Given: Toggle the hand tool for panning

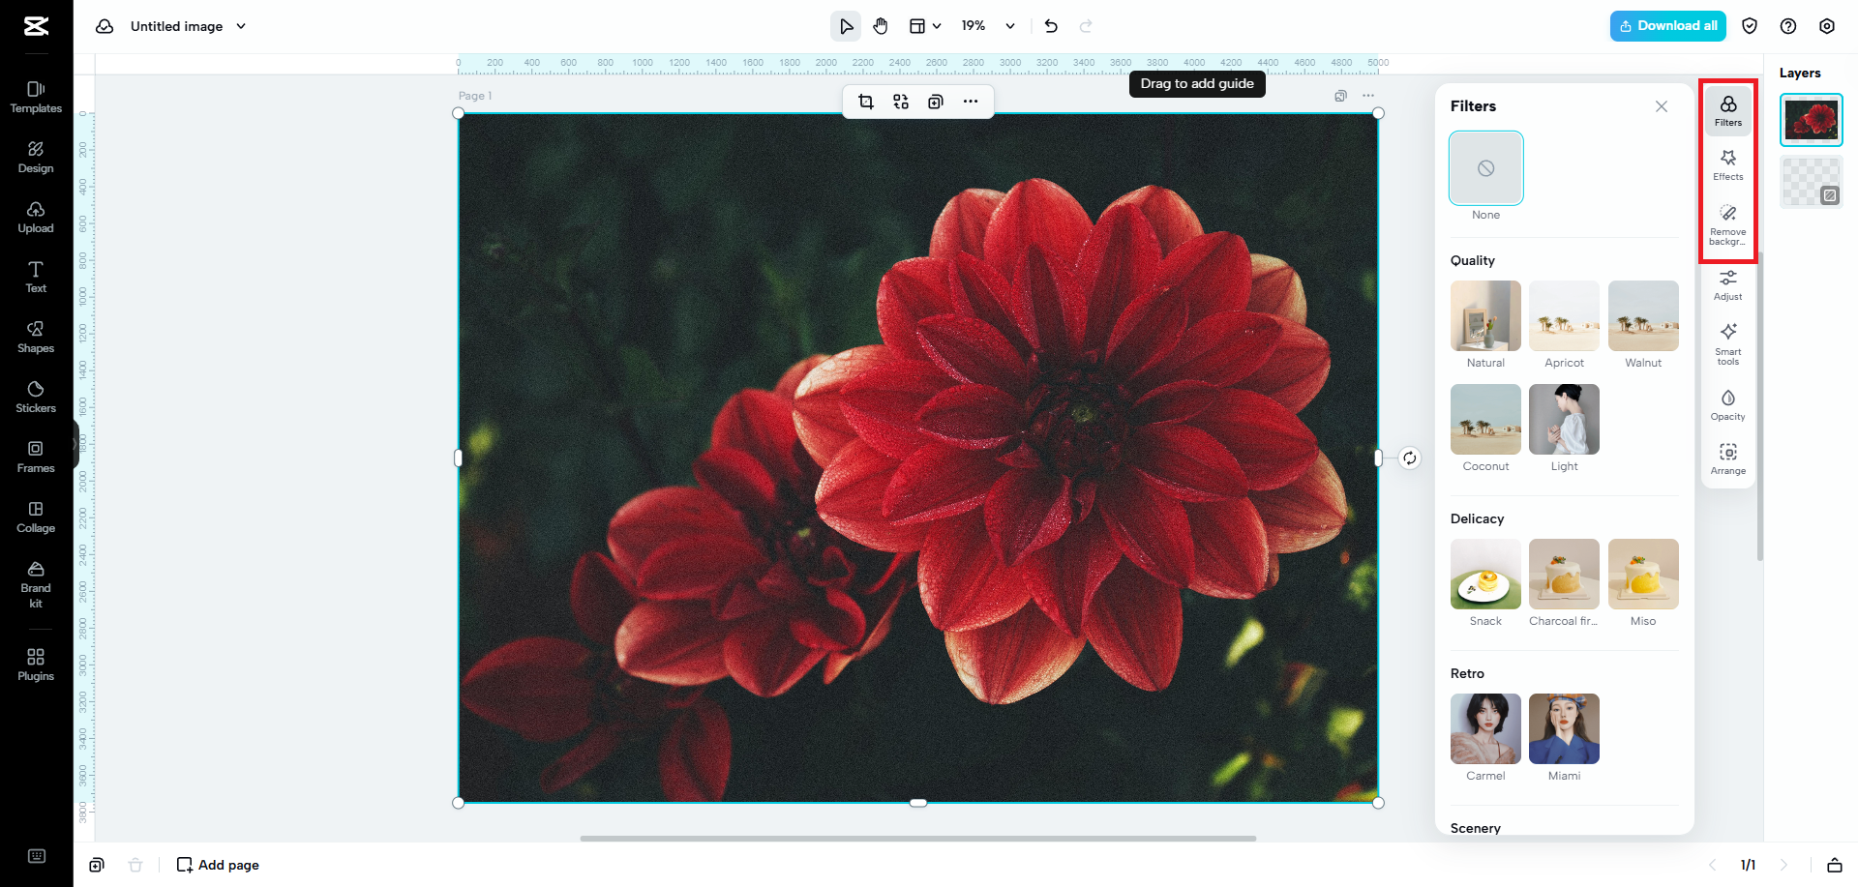Looking at the screenshot, I should click(881, 26).
